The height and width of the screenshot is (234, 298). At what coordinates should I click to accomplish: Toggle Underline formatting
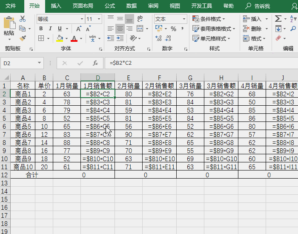pyautogui.click(x=60, y=29)
